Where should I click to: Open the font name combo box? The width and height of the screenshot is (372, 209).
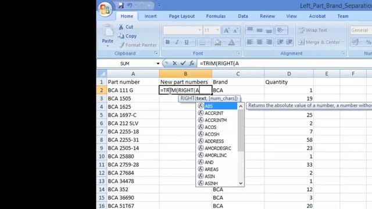point(182,30)
